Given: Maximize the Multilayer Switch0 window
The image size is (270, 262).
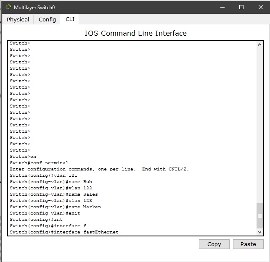Looking at the screenshot, I should [x=241, y=7].
